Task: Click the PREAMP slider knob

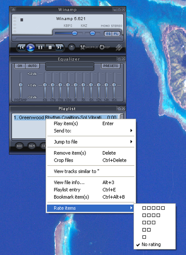Action: 21,85
